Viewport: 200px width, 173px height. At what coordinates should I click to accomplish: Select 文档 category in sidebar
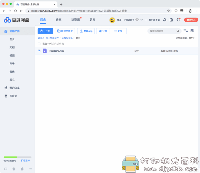(x=12, y=47)
